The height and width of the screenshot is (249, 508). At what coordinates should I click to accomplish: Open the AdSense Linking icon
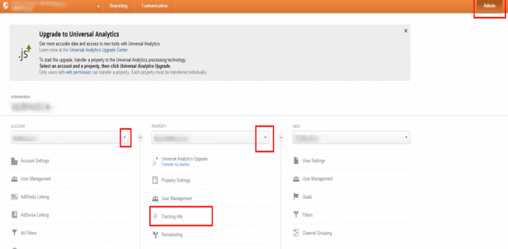point(14,215)
